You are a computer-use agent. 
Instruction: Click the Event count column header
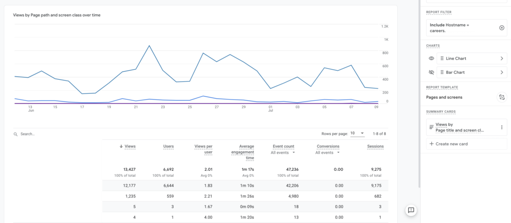(283, 146)
